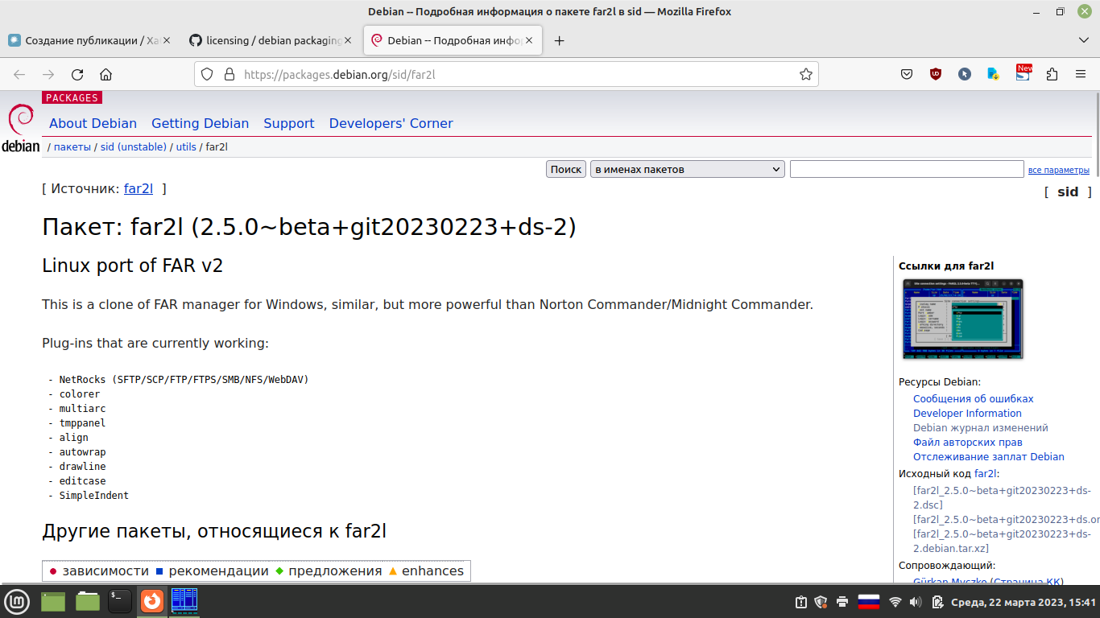Open the clock showing 'Среда, 22 марта 2023'

(1023, 602)
